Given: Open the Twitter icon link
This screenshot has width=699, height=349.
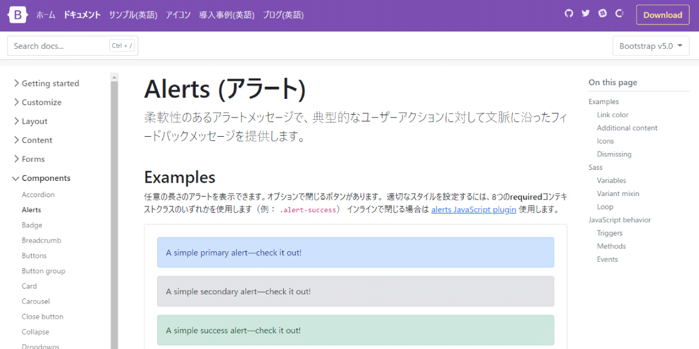Looking at the screenshot, I should [586, 13].
